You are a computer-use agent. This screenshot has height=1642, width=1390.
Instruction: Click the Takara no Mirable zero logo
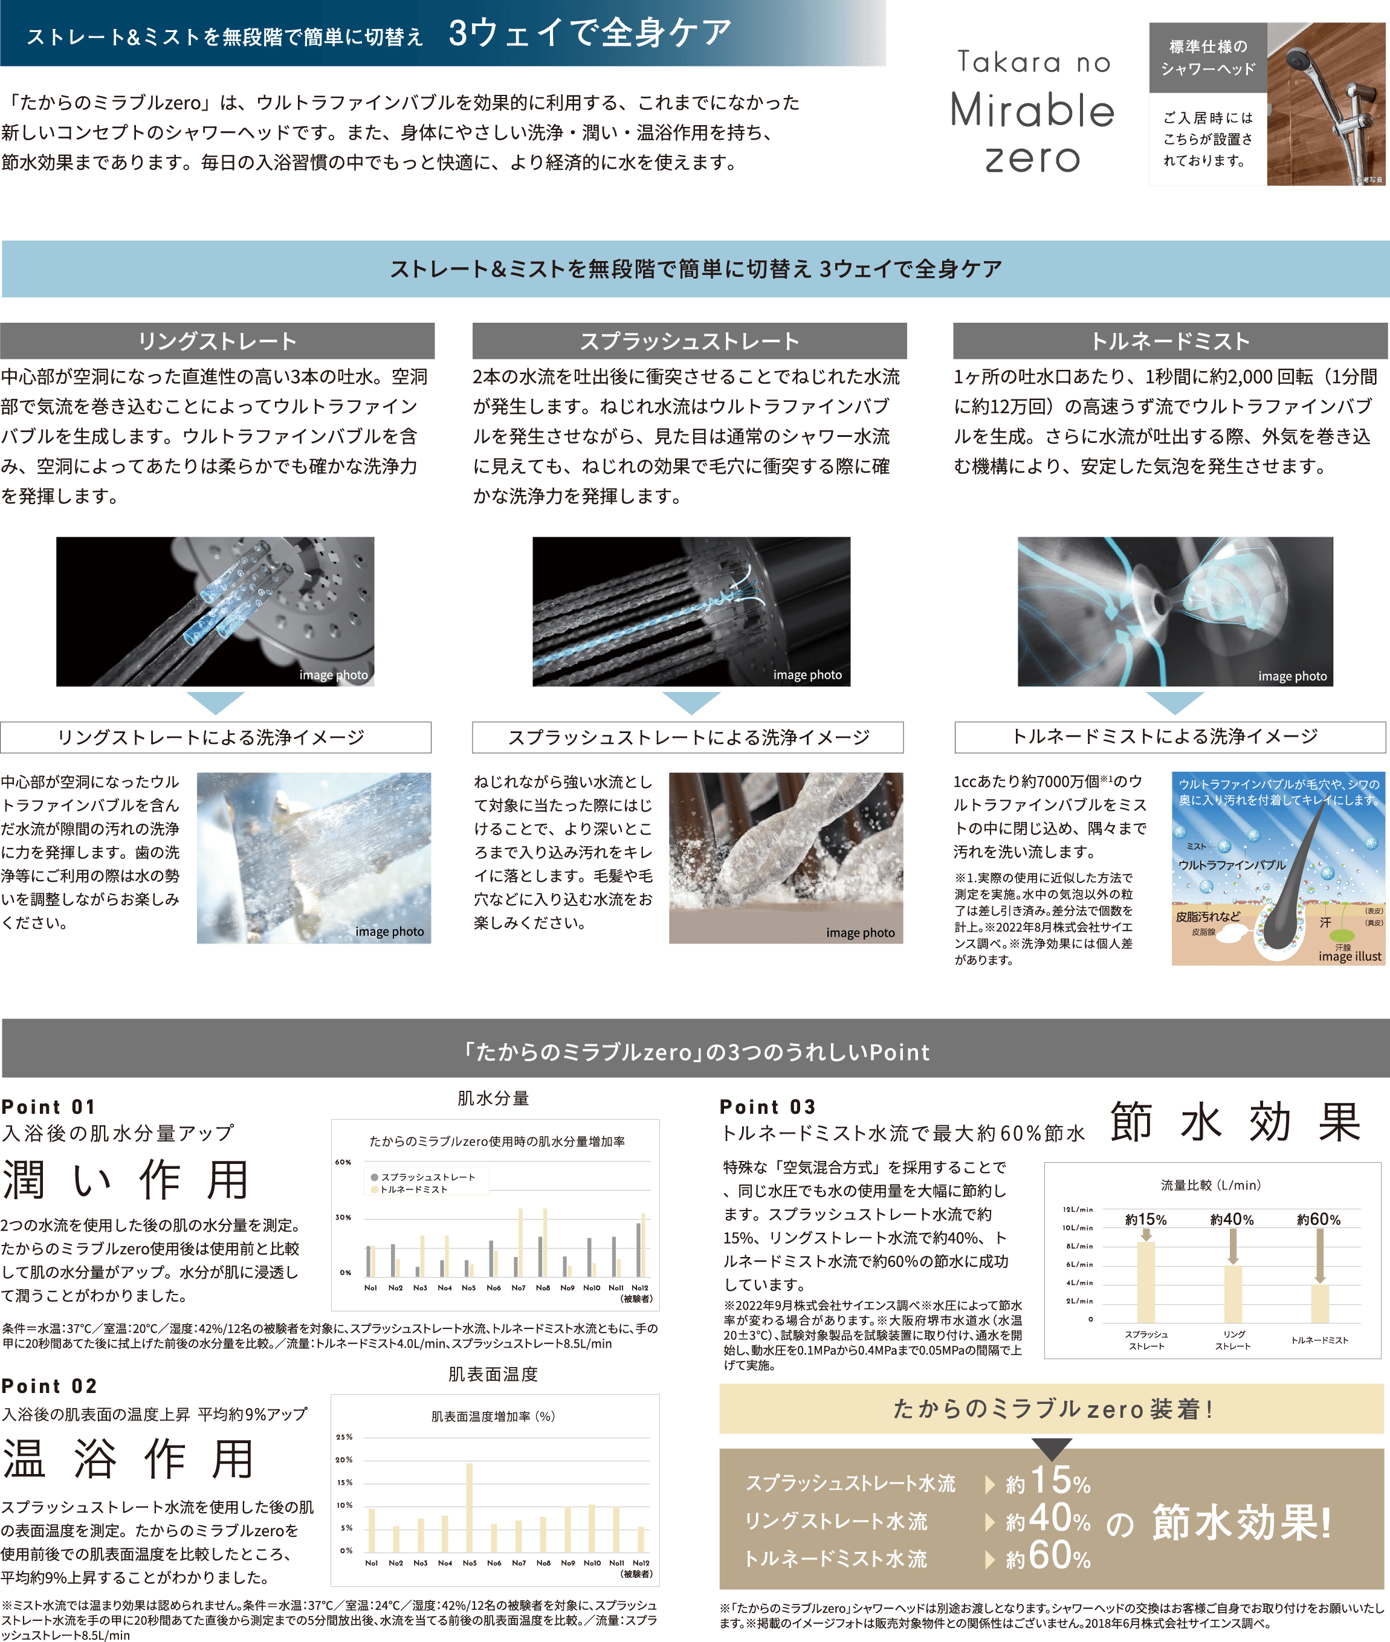tap(1032, 111)
